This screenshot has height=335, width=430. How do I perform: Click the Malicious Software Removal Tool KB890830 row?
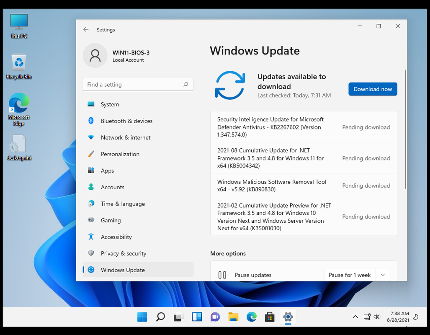point(304,185)
